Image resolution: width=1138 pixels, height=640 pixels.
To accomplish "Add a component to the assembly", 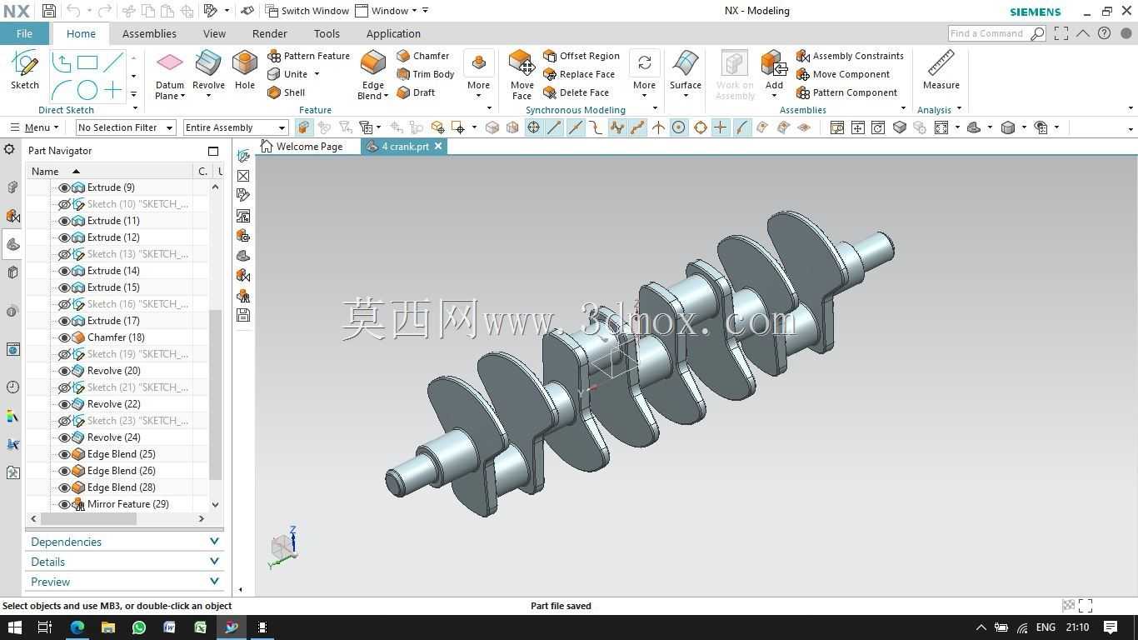I will point(774,70).
